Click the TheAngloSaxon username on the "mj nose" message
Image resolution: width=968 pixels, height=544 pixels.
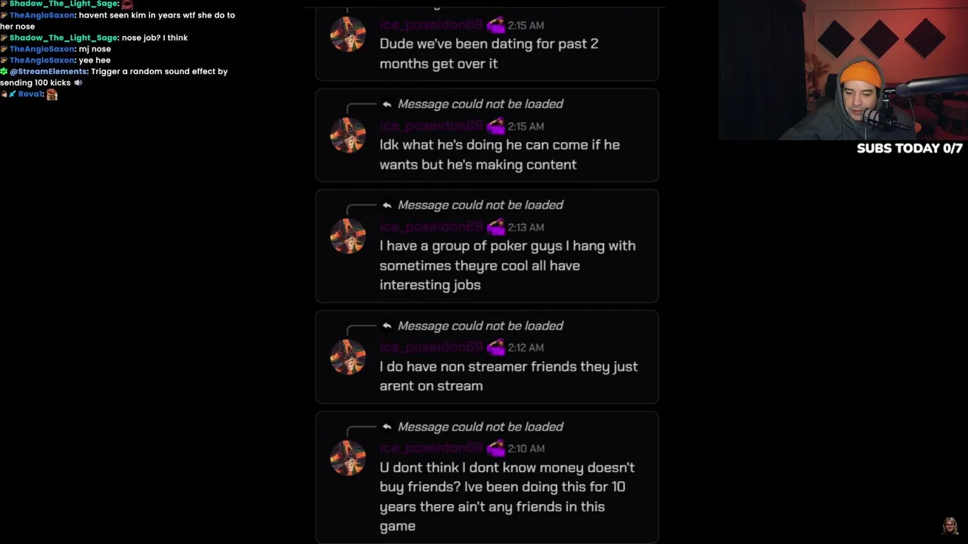pos(42,49)
